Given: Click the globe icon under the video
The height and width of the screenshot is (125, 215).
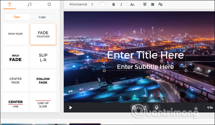Looking at the screenshot, I should pos(134,107).
